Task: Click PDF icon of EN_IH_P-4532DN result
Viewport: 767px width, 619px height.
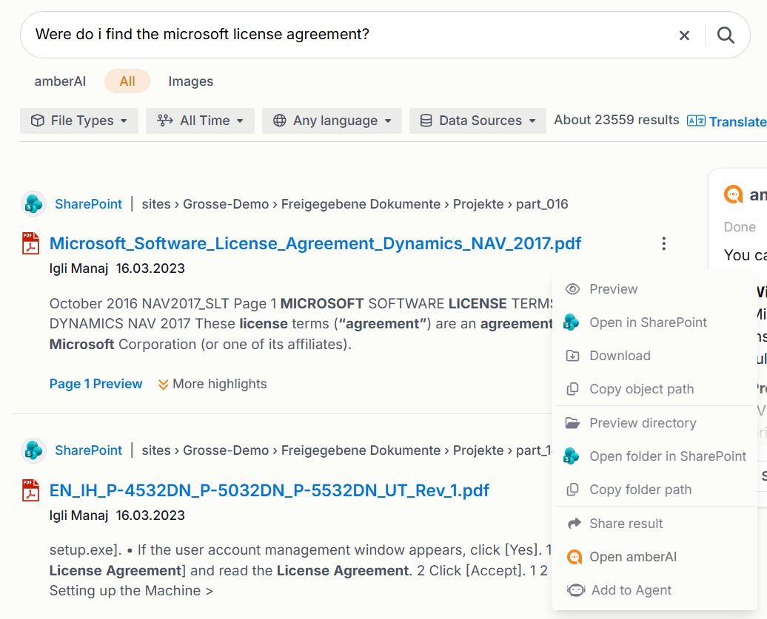Action: click(31, 490)
